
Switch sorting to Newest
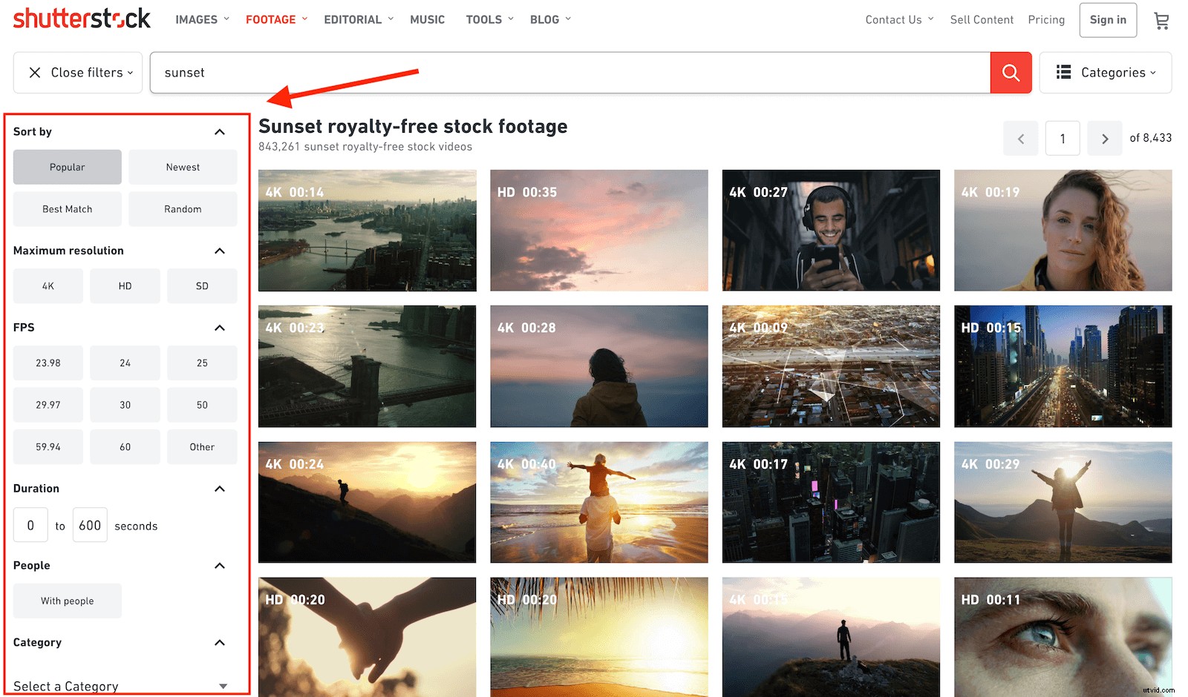click(183, 167)
